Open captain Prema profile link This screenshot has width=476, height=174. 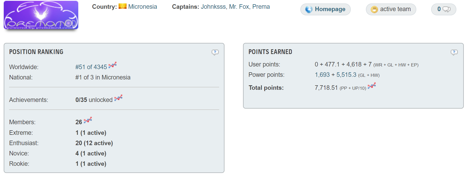[x=261, y=7]
